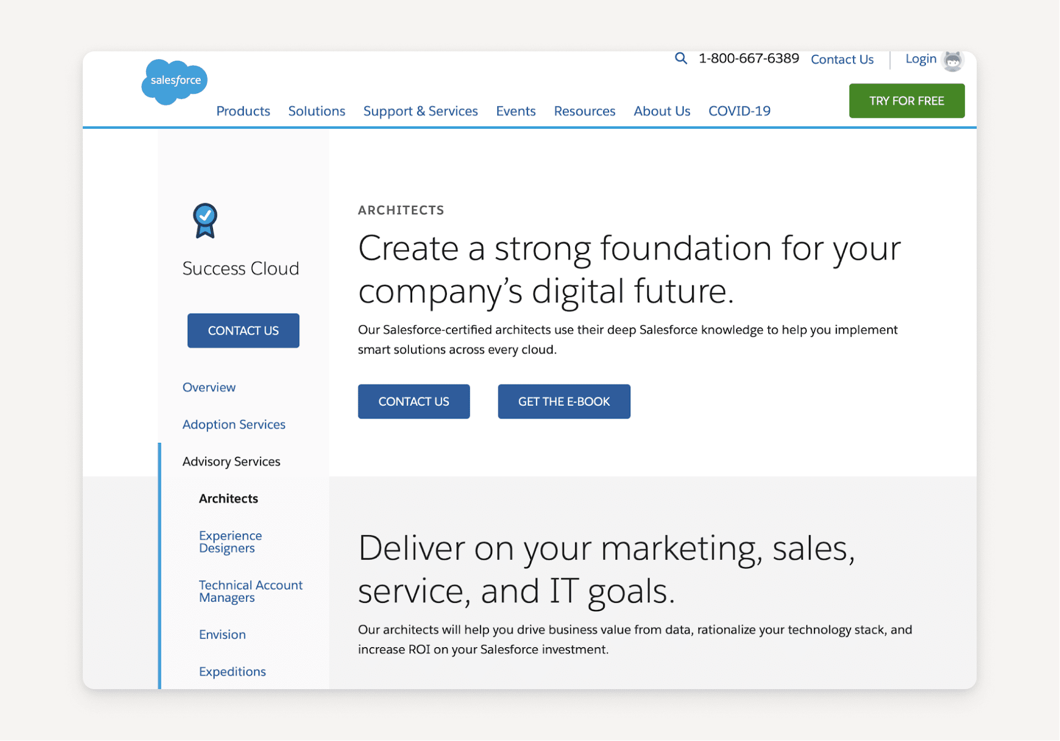Click the Success Cloud badge icon

pos(205,221)
